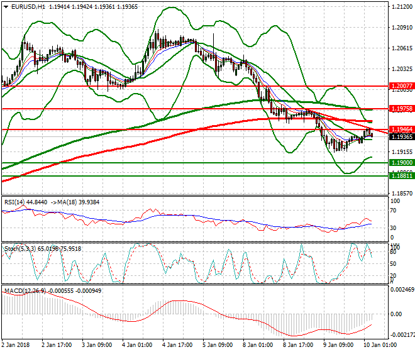Click the 2 Jan 2018 date on time axis
Viewport: 415px width, 352px height.
[15, 345]
